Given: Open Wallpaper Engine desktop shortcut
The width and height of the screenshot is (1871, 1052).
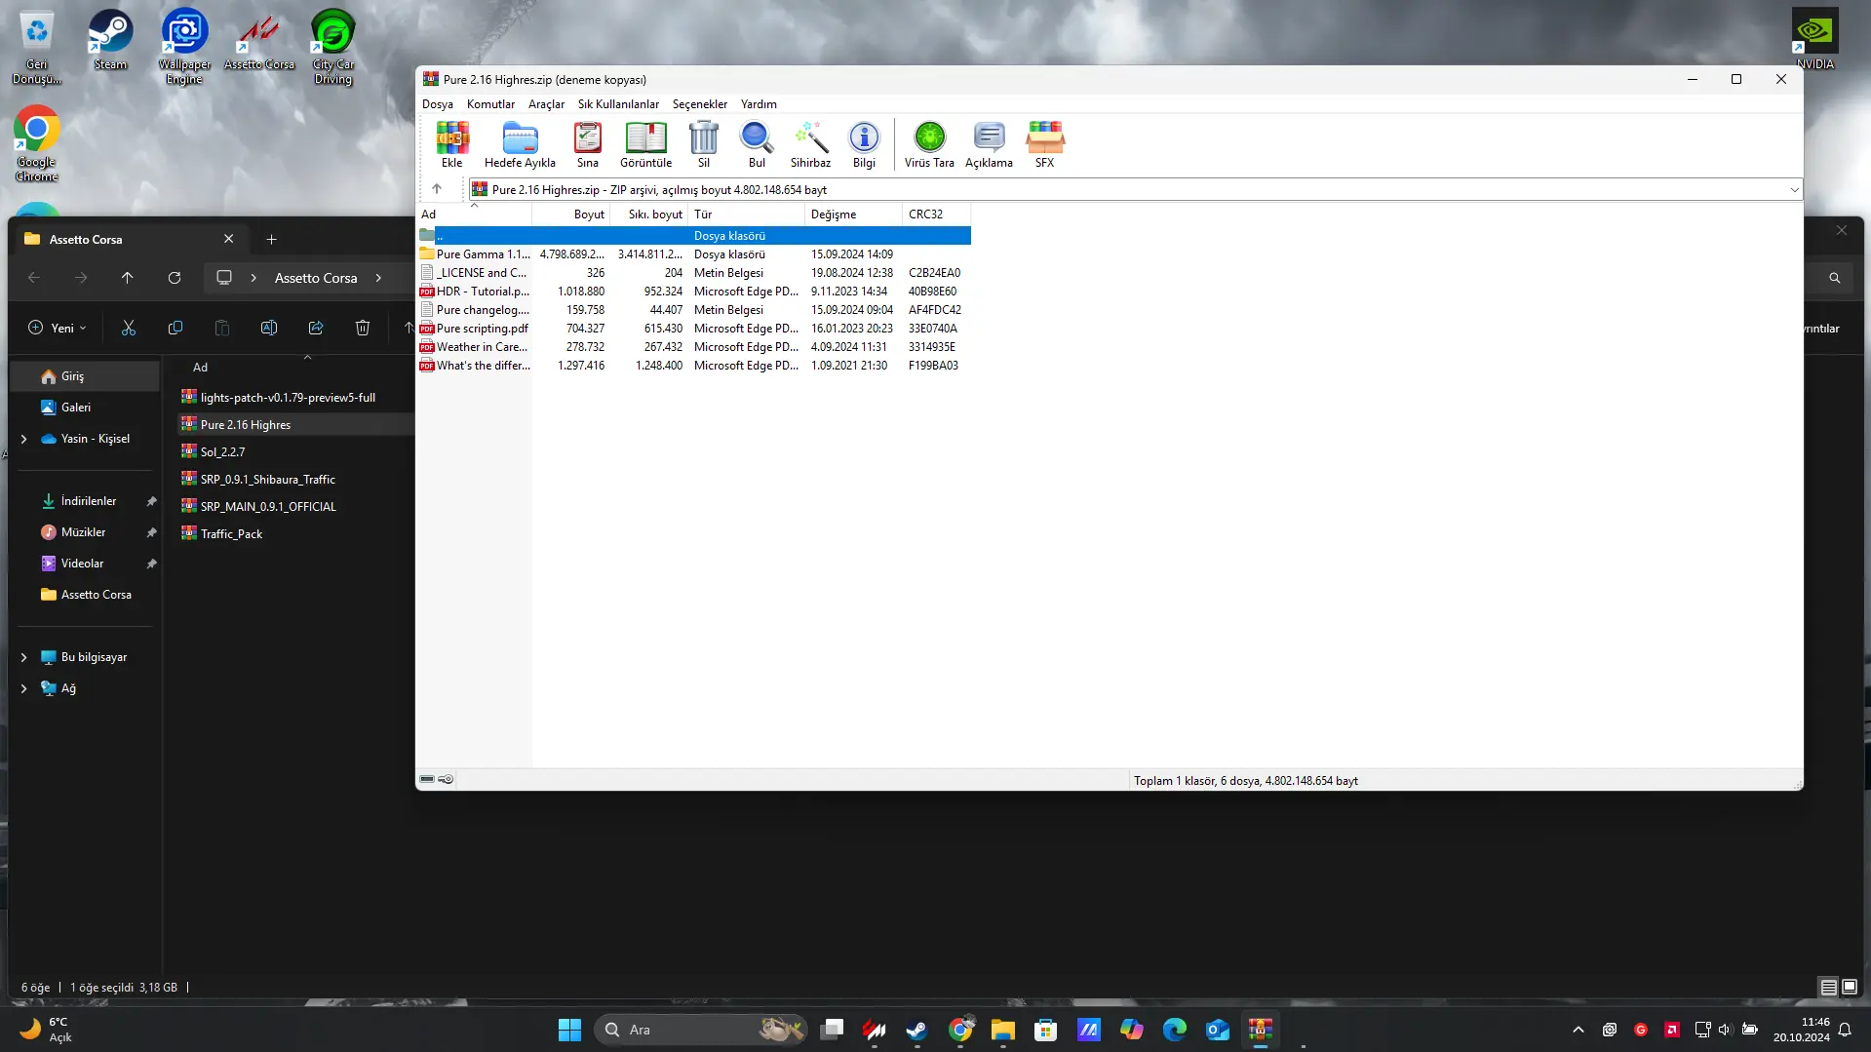Looking at the screenshot, I should [184, 47].
